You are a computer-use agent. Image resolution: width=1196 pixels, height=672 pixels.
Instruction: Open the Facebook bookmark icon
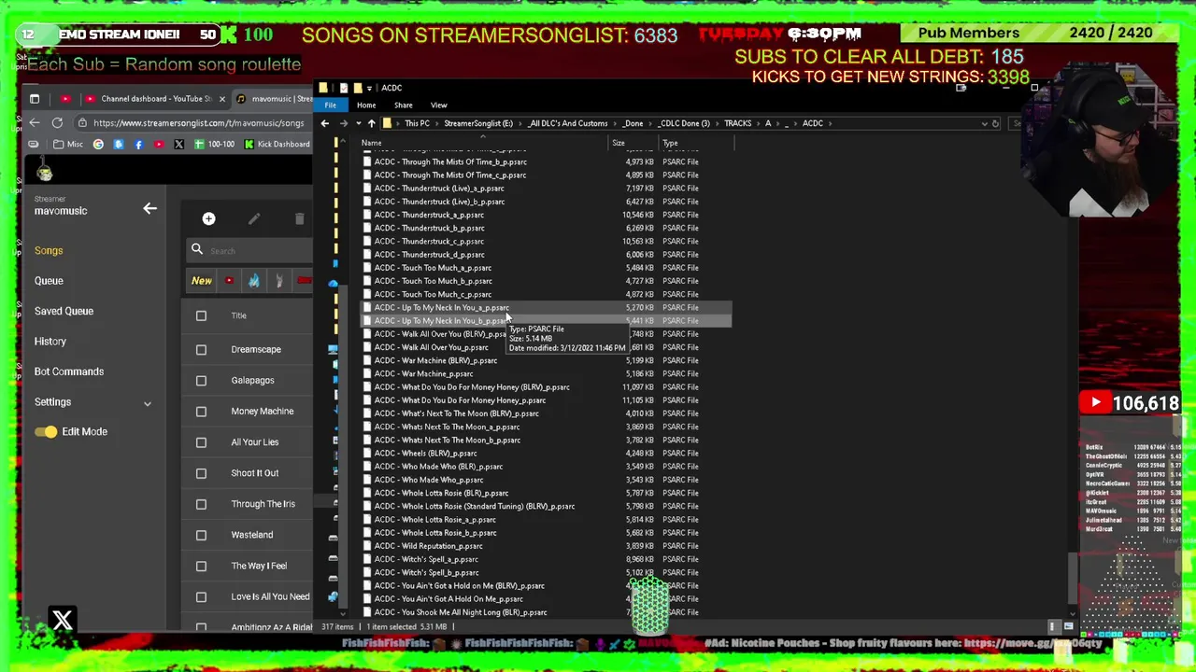click(138, 144)
